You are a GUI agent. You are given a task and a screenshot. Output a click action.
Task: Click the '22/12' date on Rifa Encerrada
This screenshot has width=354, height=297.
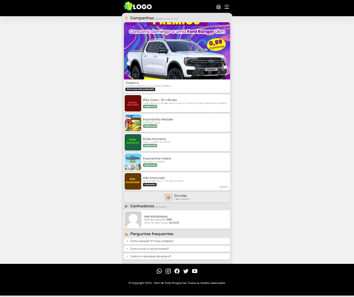coord(226,187)
